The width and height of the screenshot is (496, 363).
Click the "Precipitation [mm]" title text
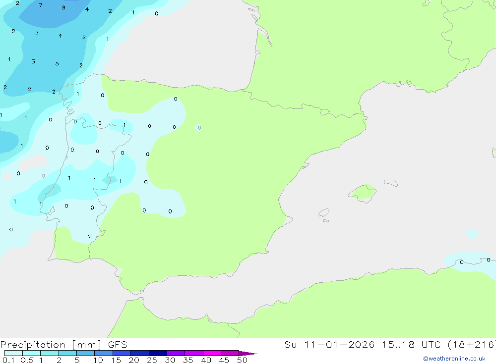click(x=51, y=344)
